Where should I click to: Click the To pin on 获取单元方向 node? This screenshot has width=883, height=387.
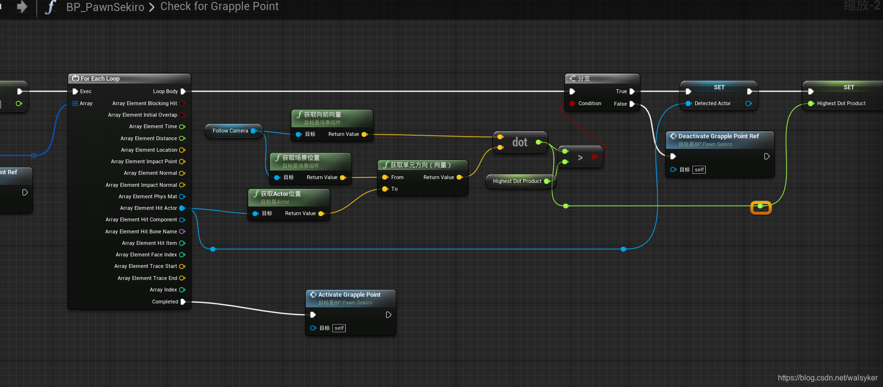[385, 189]
